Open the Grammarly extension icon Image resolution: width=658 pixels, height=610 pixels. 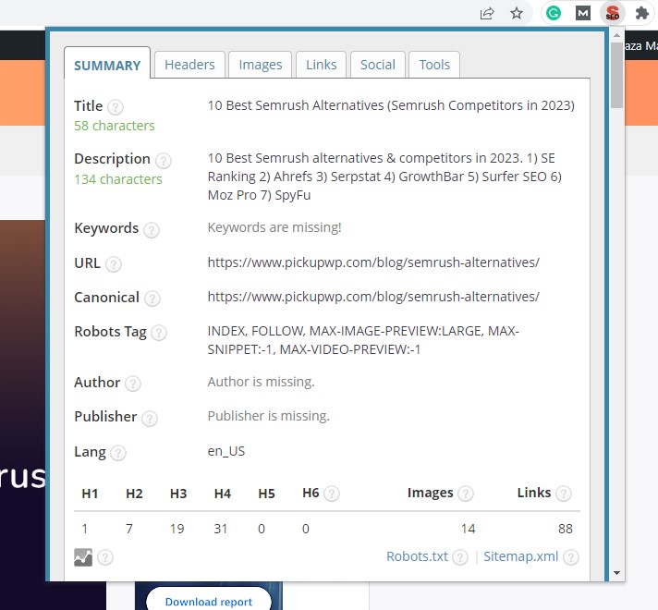pos(554,14)
